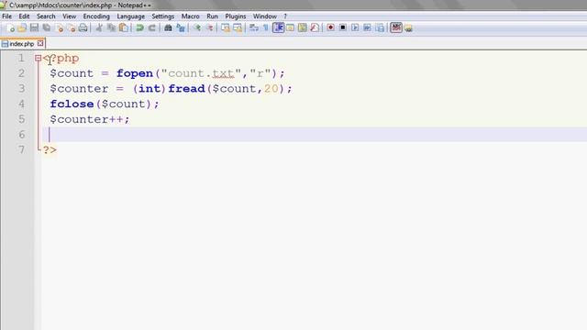Open the Search menu
Screen dimensions: 587x330
click(x=46, y=16)
